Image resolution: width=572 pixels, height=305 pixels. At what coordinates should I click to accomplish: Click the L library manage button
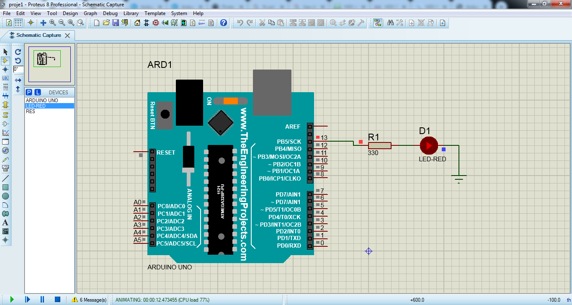(x=38, y=92)
